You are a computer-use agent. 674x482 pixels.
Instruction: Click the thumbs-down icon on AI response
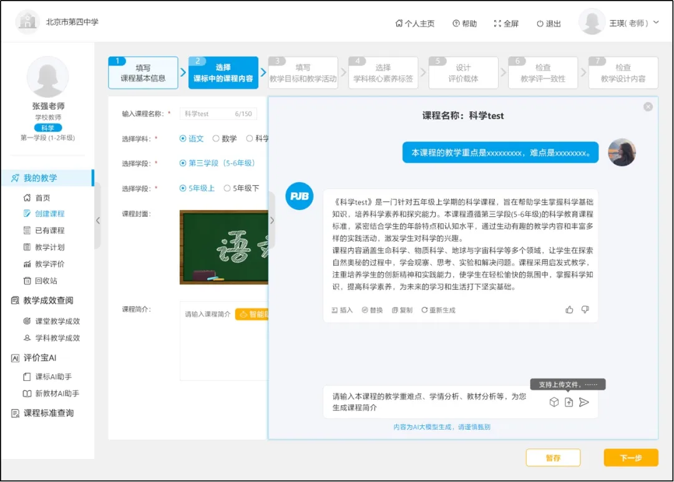[585, 310]
